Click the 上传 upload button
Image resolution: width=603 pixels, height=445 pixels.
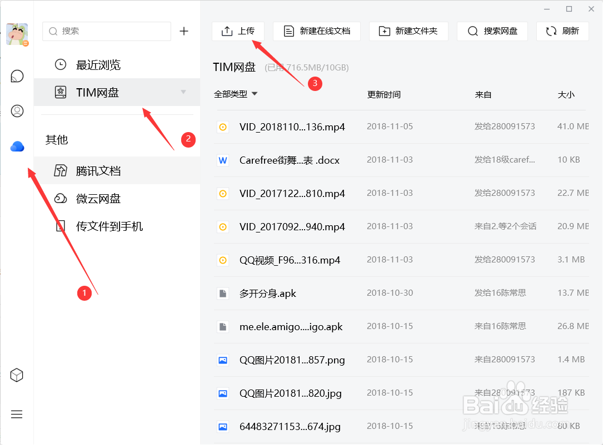pos(238,31)
